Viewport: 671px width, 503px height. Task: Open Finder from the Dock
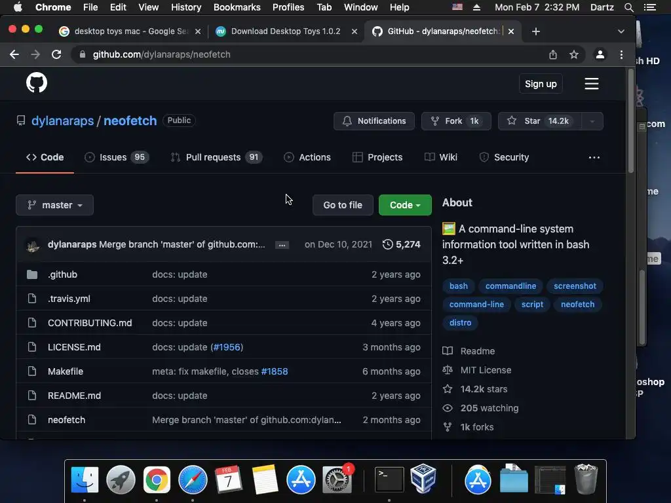click(85, 479)
